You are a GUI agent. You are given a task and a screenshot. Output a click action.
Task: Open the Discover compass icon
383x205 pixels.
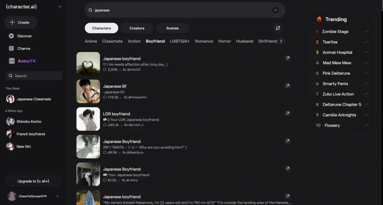coord(11,36)
